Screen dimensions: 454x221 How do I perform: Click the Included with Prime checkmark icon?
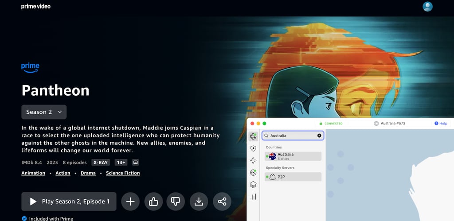24,218
